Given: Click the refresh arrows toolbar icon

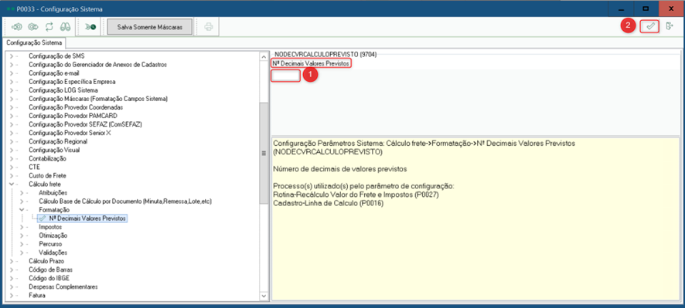Looking at the screenshot, I should tap(49, 27).
